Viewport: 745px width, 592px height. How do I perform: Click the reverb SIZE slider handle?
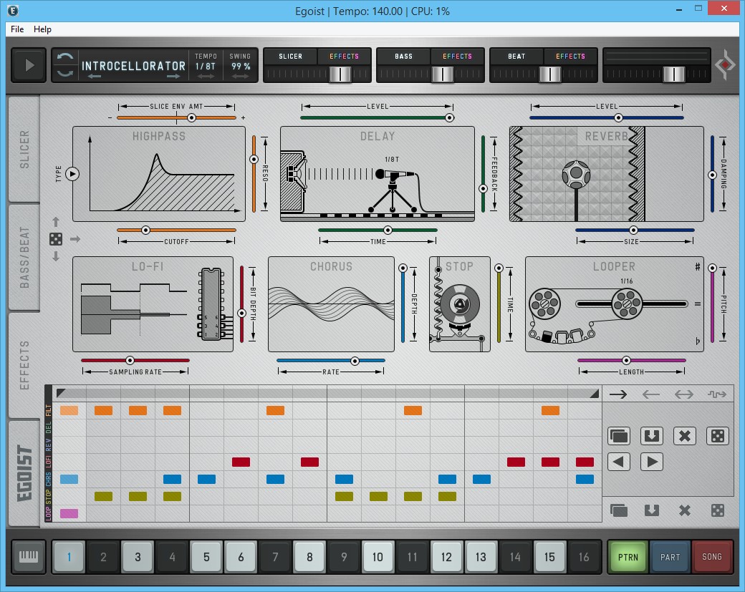tap(633, 231)
